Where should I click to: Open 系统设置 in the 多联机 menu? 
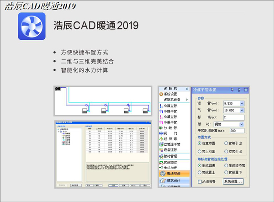[x=168, y=94]
